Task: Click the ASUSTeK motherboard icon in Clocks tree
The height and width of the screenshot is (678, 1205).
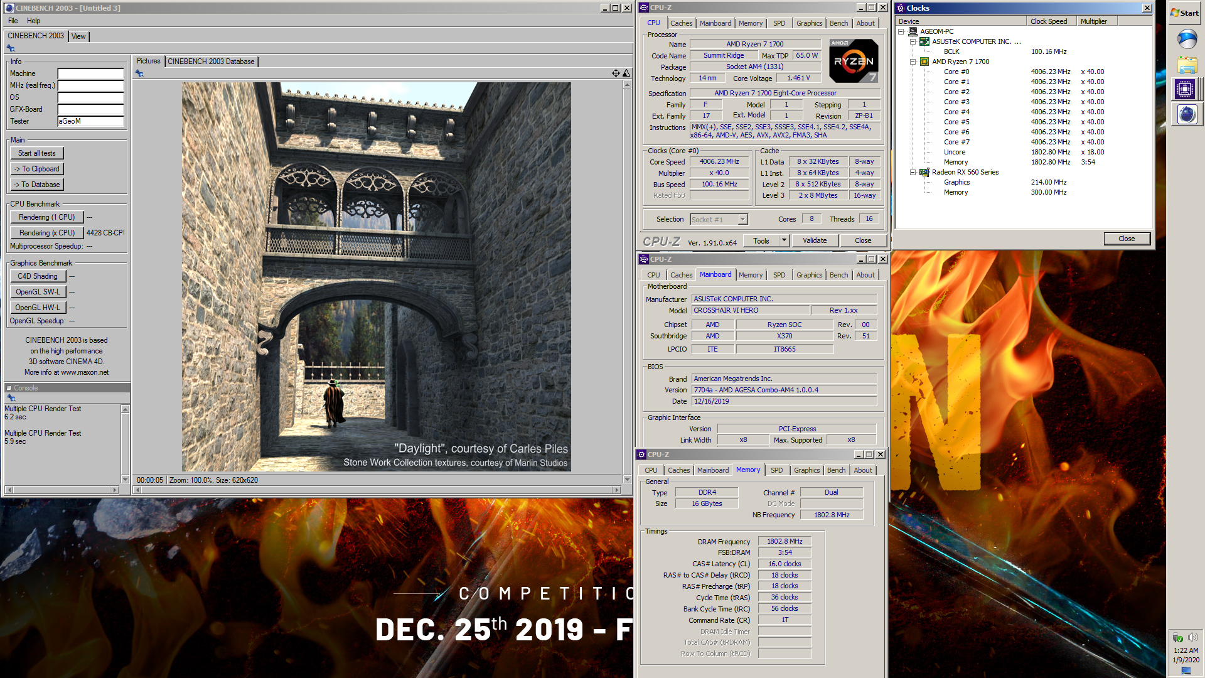Action: click(x=924, y=41)
